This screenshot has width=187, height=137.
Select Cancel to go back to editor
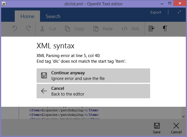point(93,91)
